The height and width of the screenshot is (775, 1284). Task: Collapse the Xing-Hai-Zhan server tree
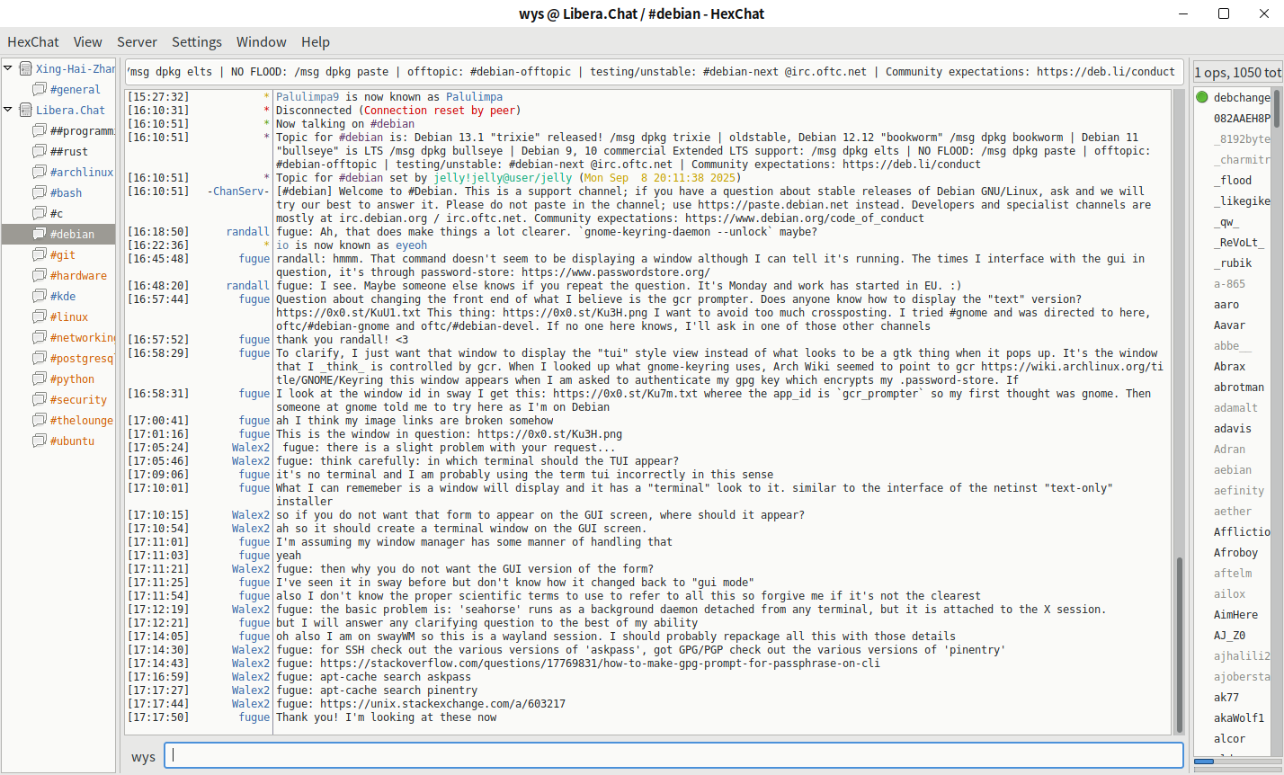click(8, 68)
